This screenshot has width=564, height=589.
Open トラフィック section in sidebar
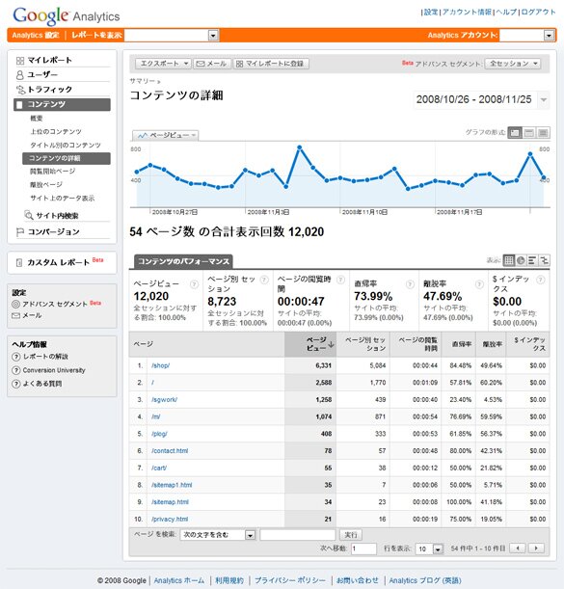[49, 90]
